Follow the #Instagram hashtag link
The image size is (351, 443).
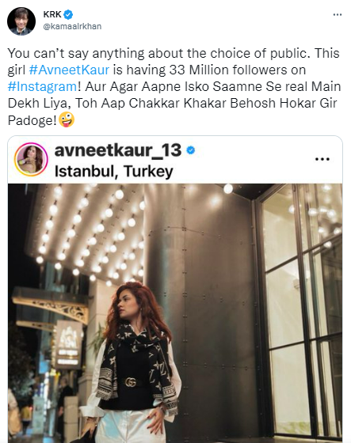click(x=42, y=86)
